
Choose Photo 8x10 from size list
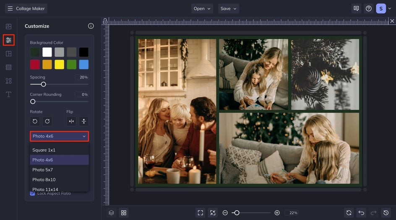coord(59,179)
